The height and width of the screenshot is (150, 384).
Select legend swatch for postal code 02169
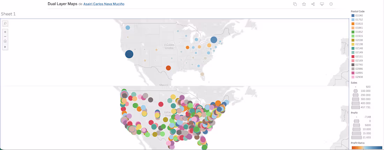click(353, 61)
